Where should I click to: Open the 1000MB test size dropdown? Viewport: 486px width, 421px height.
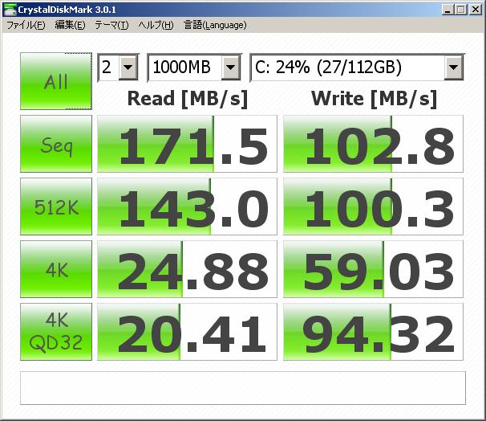(194, 67)
